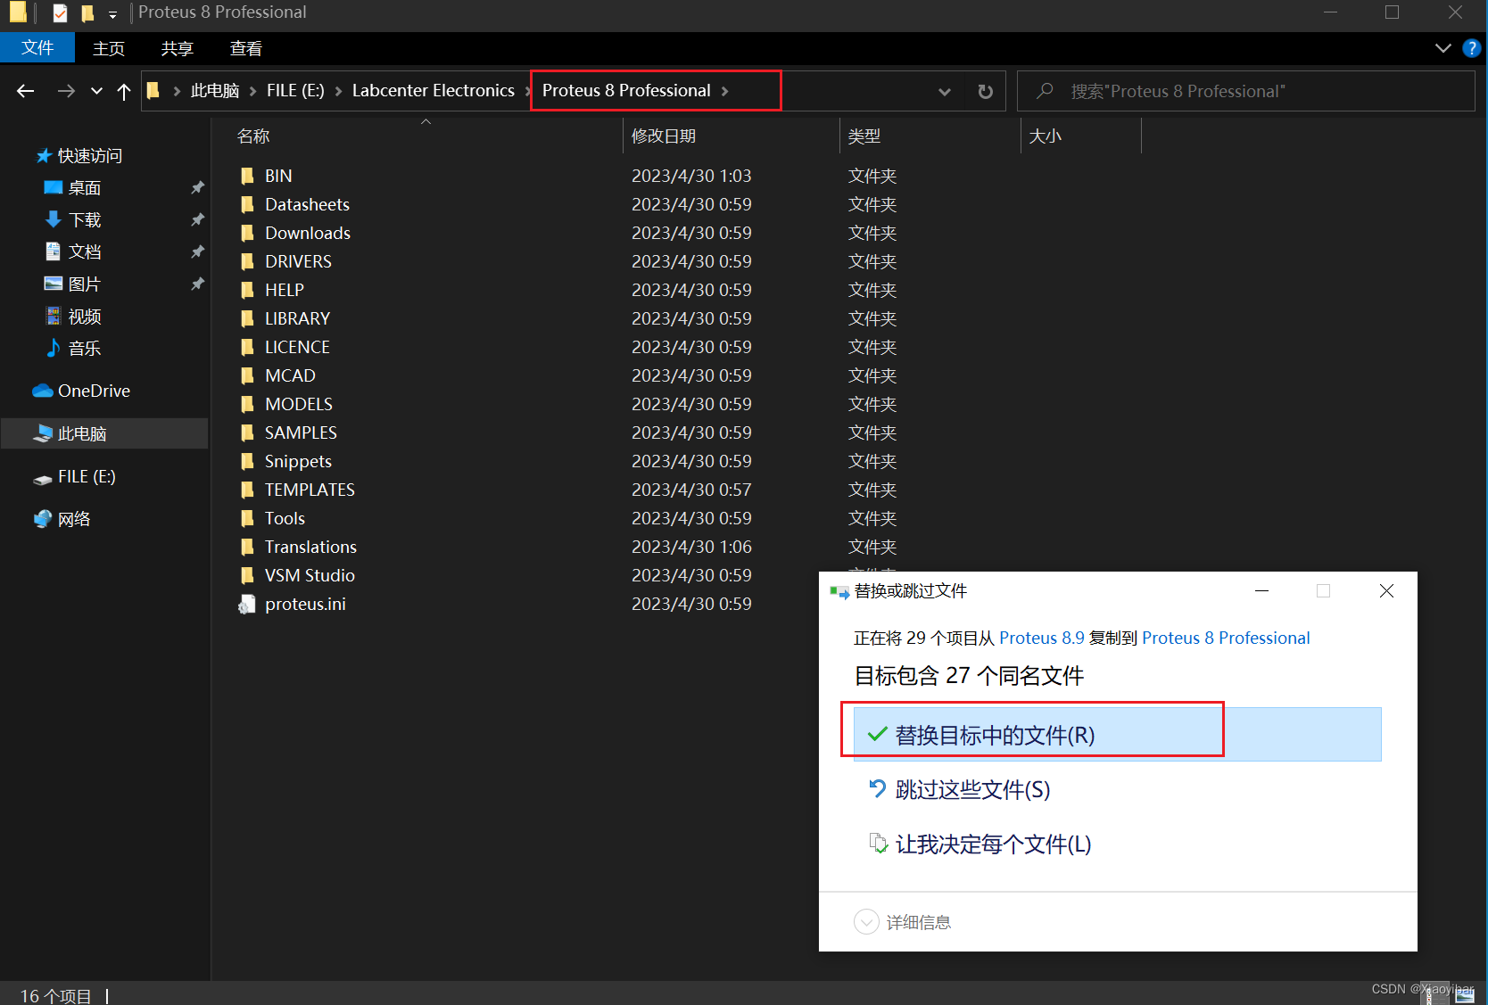Image resolution: width=1488 pixels, height=1005 pixels.
Task: Open the 共享 ribbon tab
Action: (177, 48)
